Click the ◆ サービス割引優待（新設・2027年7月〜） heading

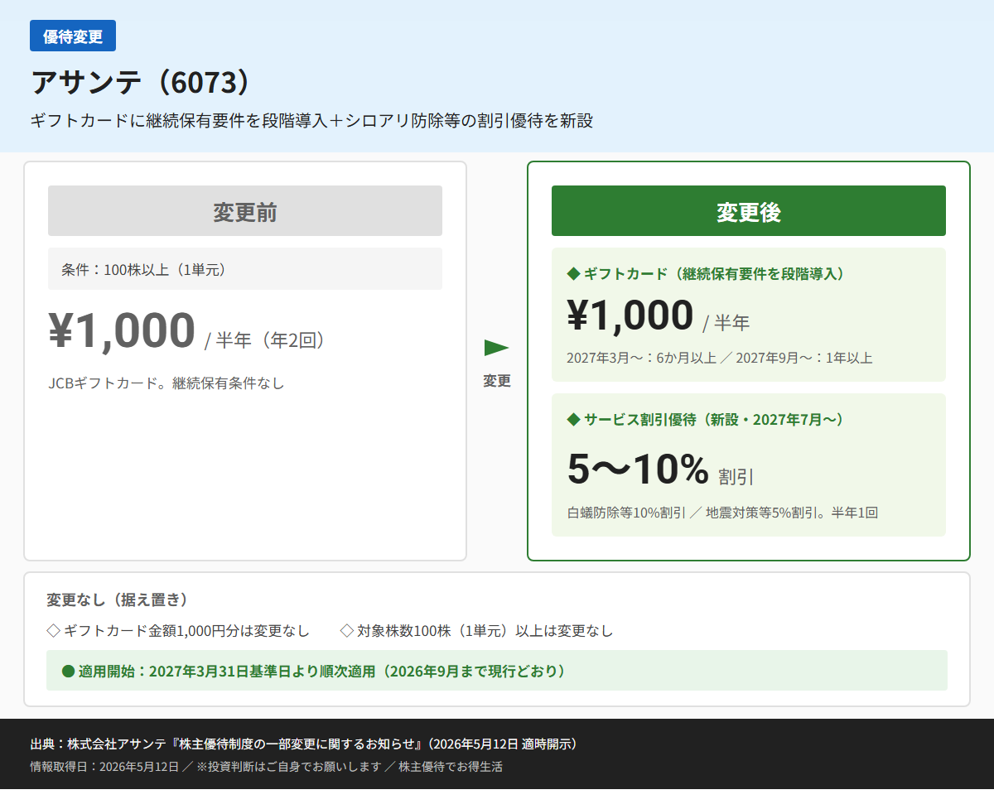pyautogui.click(x=706, y=420)
